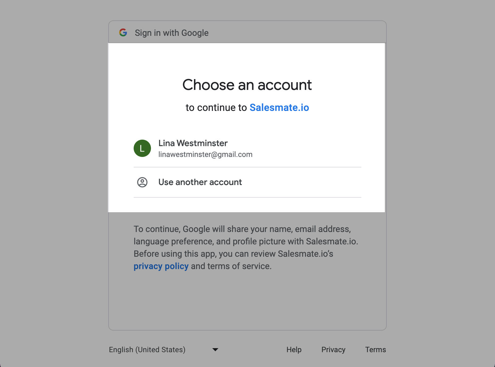Click the Help footer link
The width and height of the screenshot is (495, 367).
[294, 350]
